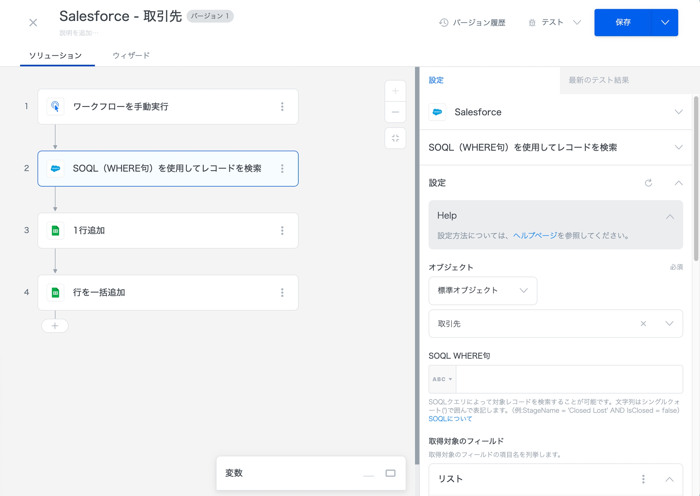Maximize the 変数 panel

pos(390,473)
